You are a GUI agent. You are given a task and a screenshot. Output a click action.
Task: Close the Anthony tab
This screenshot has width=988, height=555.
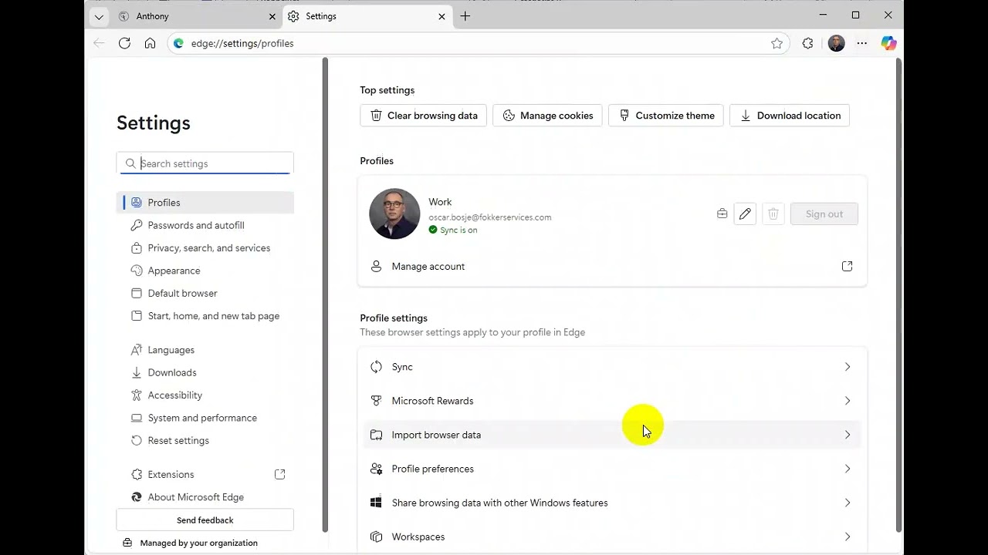click(272, 16)
